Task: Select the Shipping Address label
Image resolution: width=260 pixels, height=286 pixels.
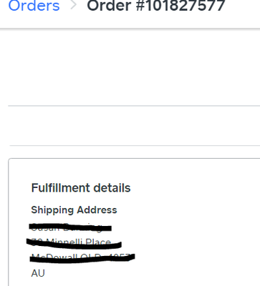Action: click(x=74, y=210)
